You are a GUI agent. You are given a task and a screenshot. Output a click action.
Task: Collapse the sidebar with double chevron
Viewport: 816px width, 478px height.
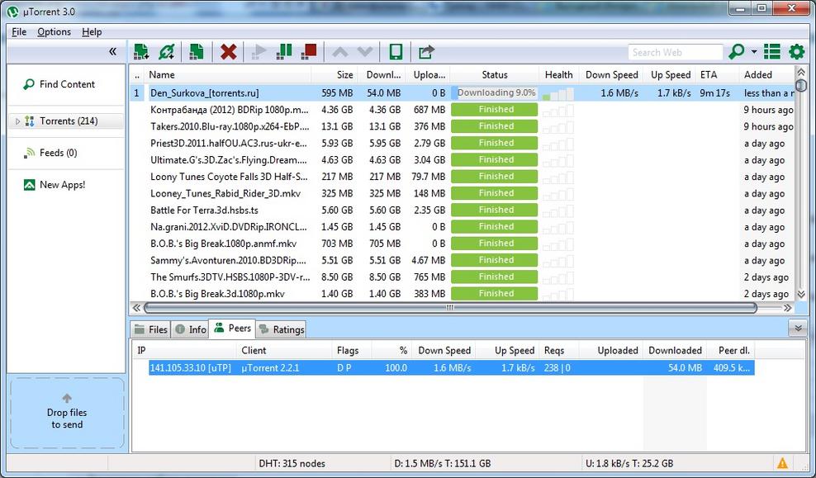113,51
